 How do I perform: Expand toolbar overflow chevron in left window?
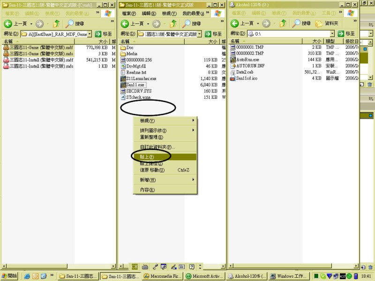(x=112, y=21)
